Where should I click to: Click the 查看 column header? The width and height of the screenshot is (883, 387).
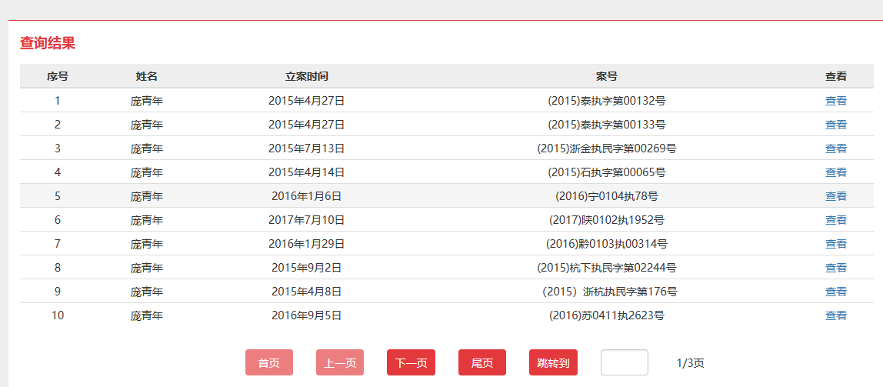pos(835,77)
